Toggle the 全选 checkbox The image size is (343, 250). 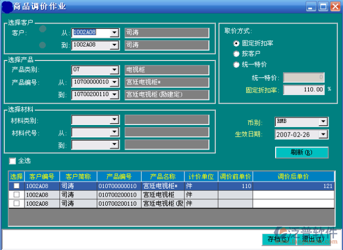coord(13,160)
